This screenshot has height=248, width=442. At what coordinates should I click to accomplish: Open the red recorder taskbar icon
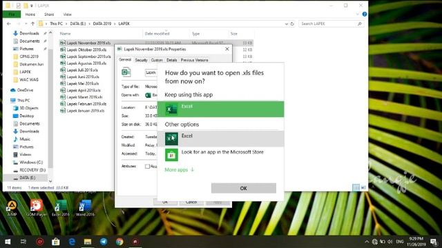[x=40, y=242]
